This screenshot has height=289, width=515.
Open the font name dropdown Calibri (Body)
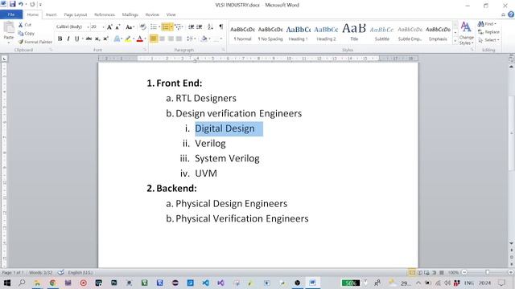[88, 26]
